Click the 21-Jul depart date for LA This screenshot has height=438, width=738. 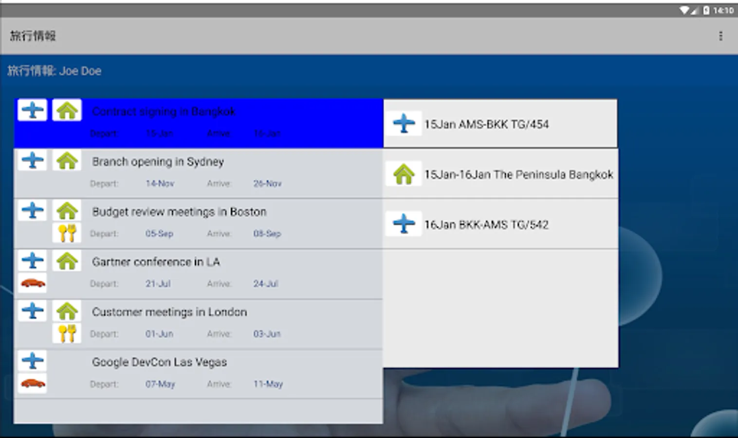click(x=158, y=284)
